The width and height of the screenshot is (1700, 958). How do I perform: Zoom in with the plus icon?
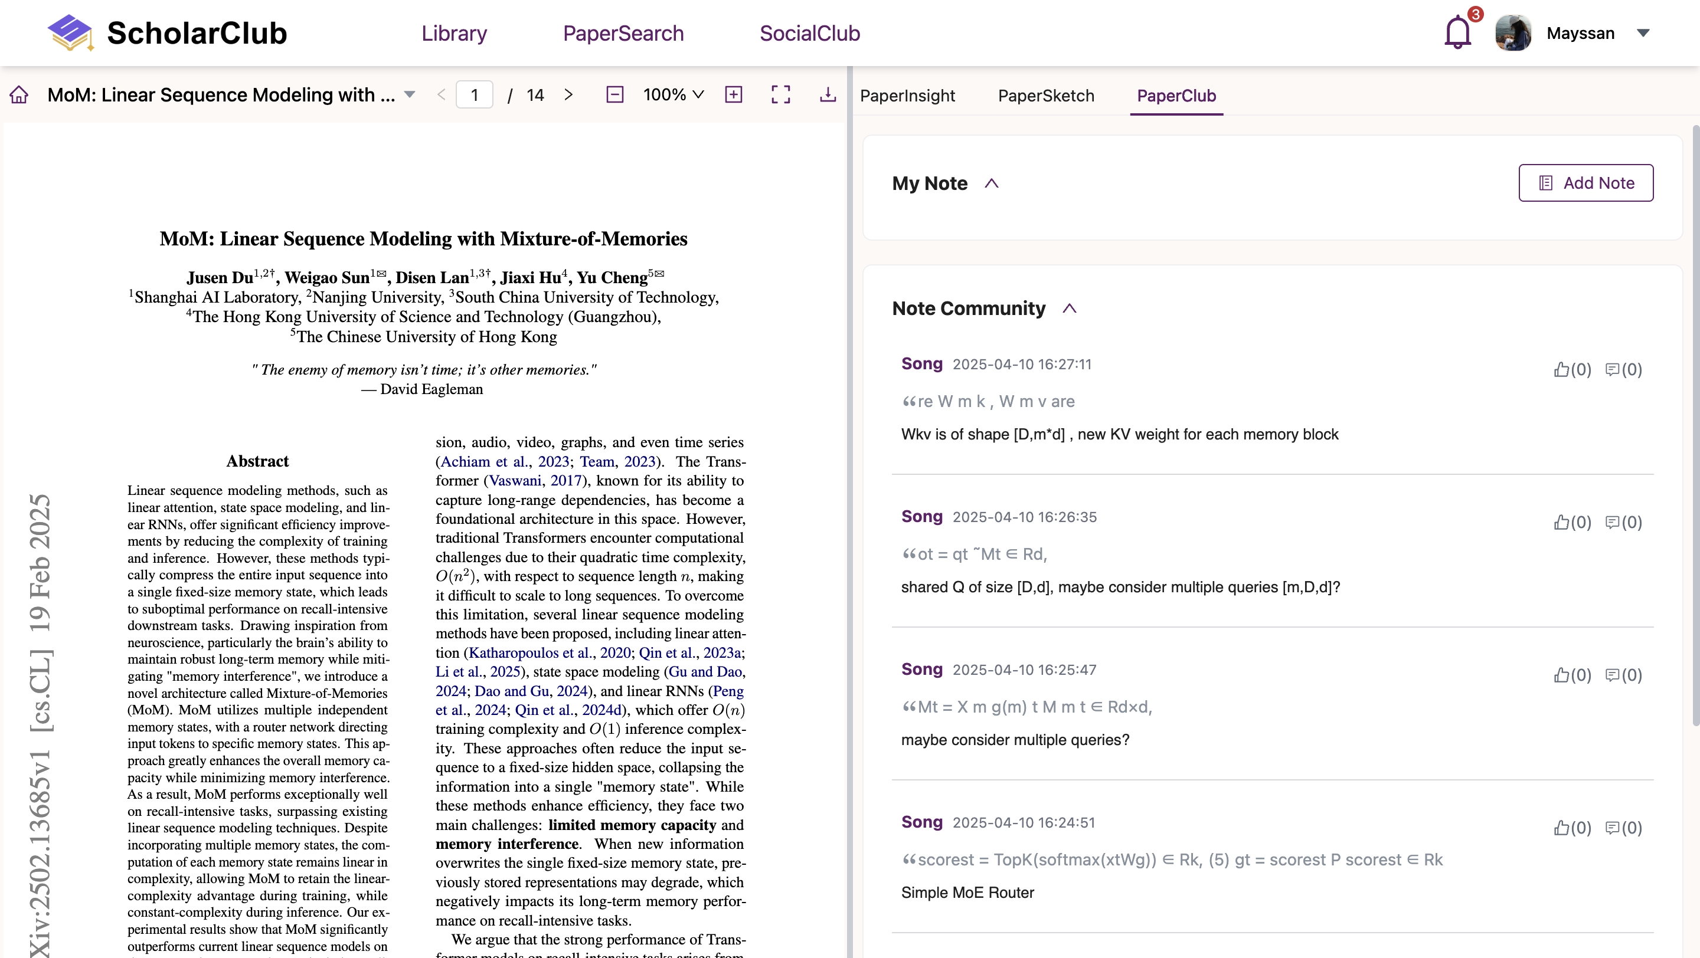tap(733, 95)
